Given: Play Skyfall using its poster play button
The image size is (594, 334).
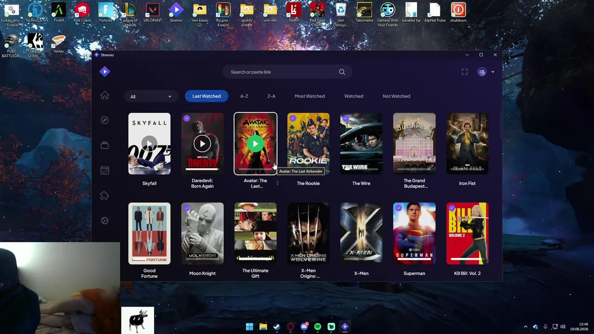Looking at the screenshot, I should [149, 144].
